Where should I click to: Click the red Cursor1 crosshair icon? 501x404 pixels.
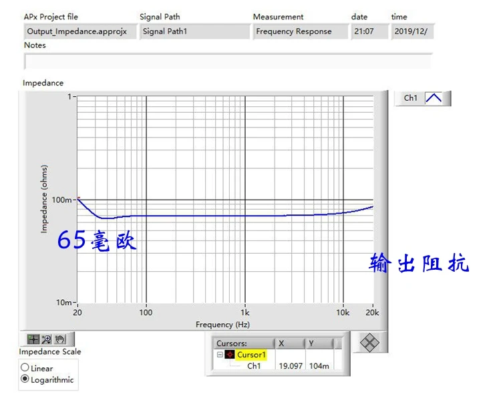[x=230, y=355]
